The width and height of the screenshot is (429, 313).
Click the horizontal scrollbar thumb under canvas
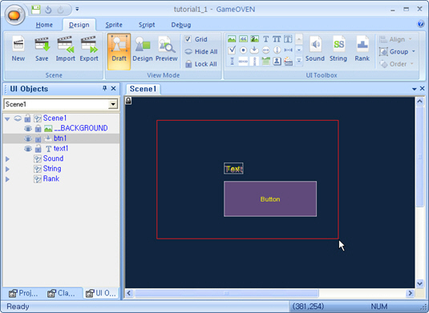click(x=227, y=293)
